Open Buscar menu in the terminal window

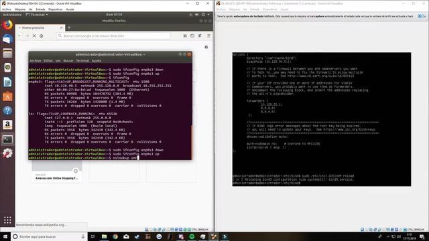(x=68, y=61)
